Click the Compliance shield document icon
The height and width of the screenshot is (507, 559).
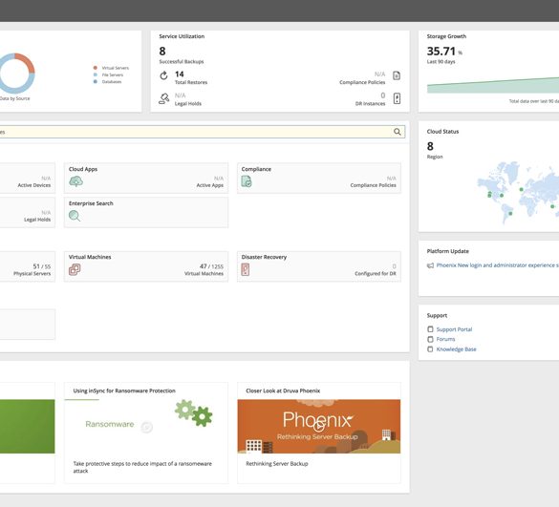coord(247,181)
